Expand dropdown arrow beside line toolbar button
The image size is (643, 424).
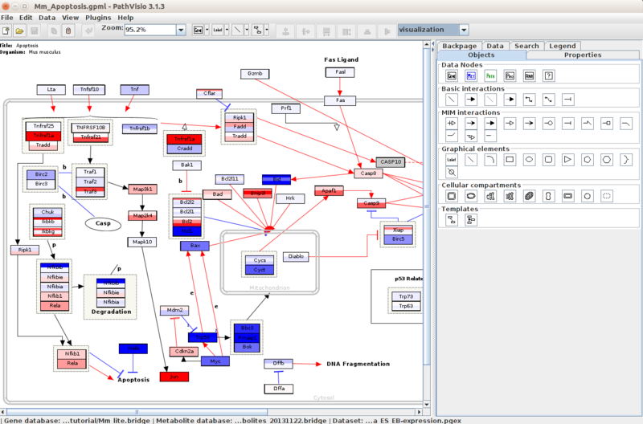(247, 30)
